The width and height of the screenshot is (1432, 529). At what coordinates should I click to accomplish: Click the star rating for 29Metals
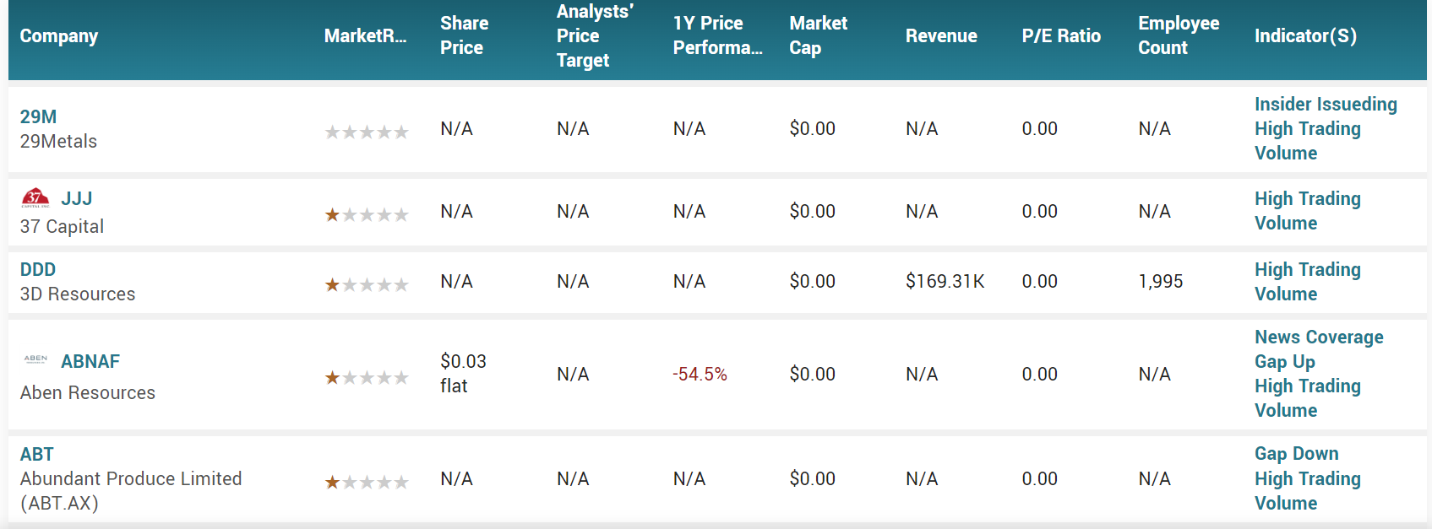(367, 132)
